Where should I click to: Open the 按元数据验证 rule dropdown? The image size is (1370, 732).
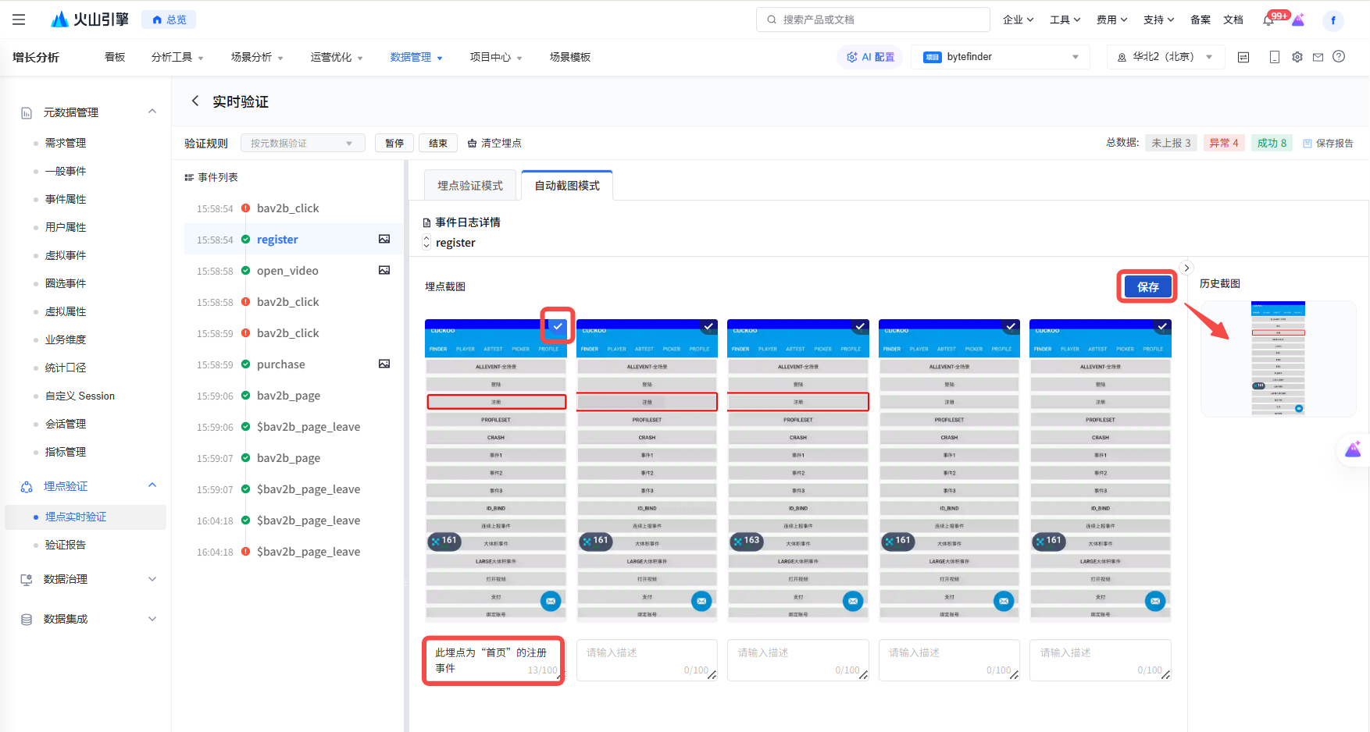point(302,144)
